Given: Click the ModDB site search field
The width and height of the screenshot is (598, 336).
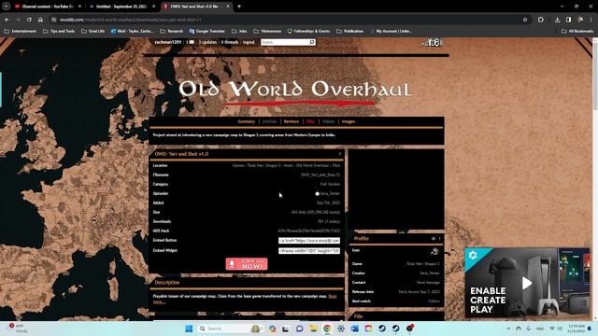Looking at the screenshot, I should click(285, 42).
